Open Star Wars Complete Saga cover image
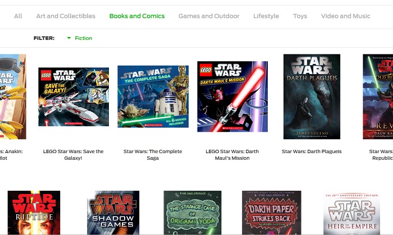This screenshot has height=235, width=393. [x=153, y=96]
